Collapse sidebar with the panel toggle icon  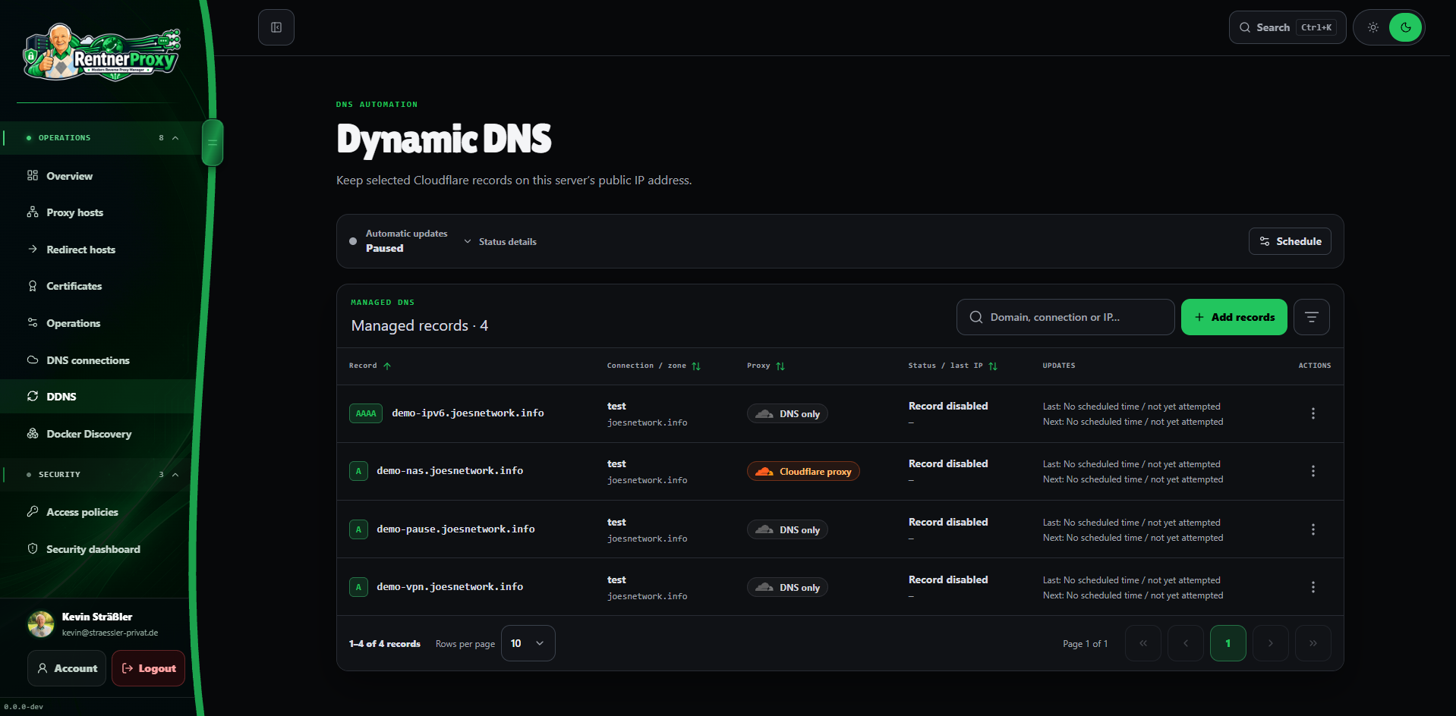[276, 27]
